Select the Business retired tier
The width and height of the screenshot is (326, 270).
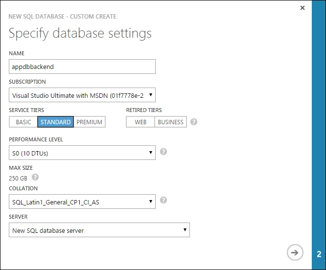170,122
